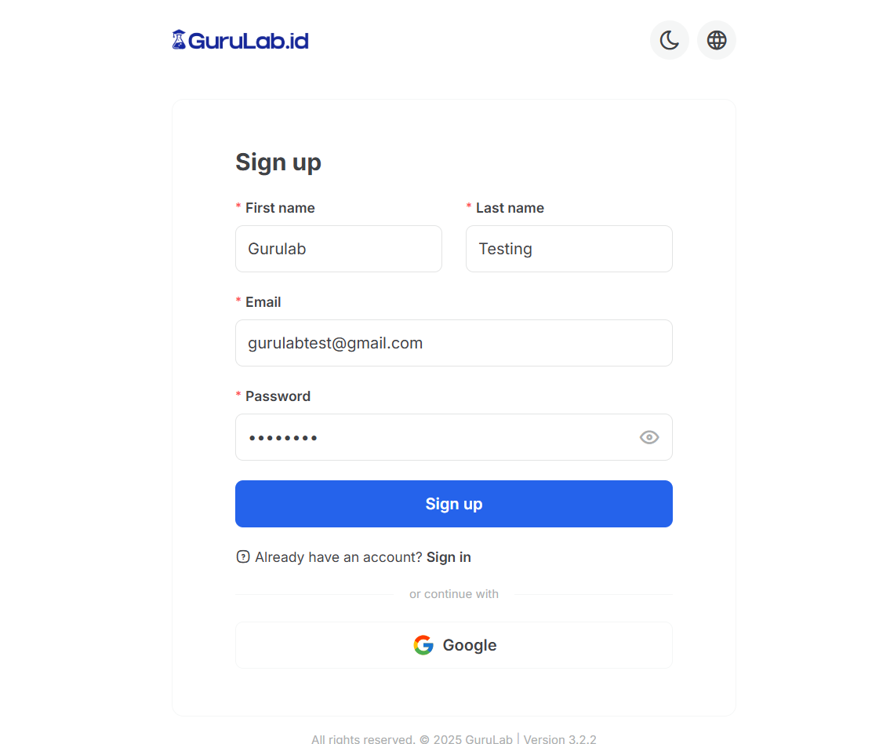Click the Last name label
The height and width of the screenshot is (744, 890).
click(x=510, y=208)
